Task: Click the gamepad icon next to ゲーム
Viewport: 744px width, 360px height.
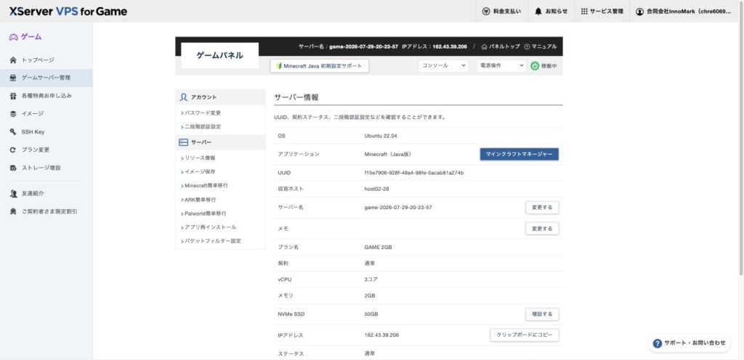Action: pos(13,37)
